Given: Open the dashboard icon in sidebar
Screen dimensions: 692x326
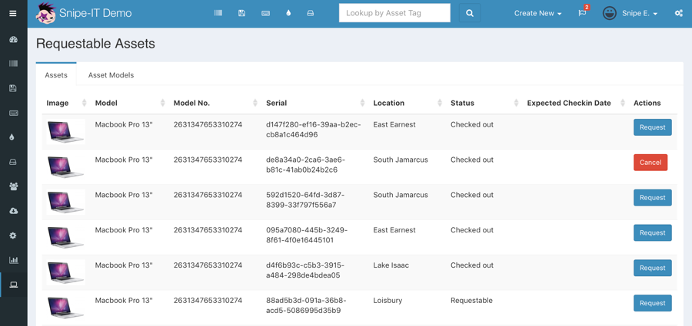Looking at the screenshot, I should pyautogui.click(x=13, y=39).
